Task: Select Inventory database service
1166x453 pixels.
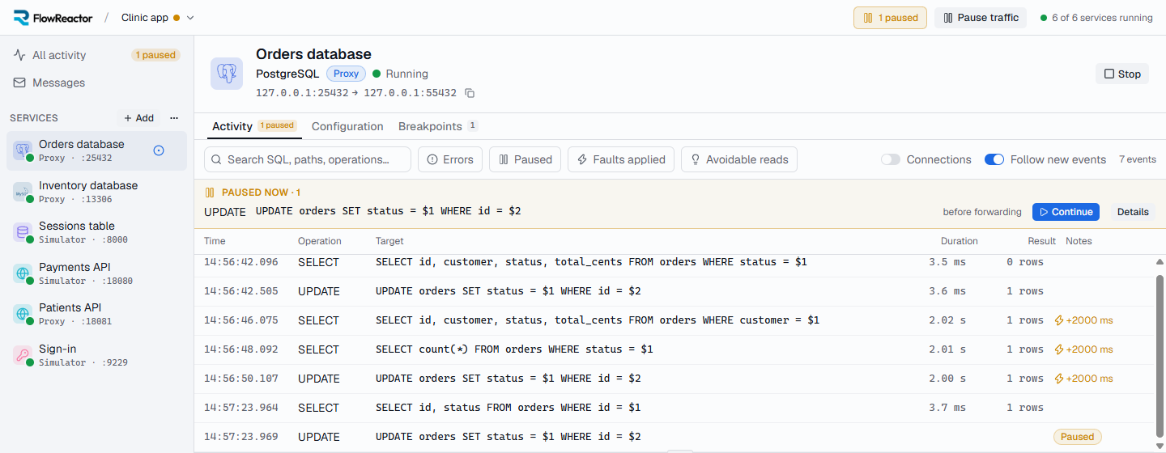Action: [96, 192]
